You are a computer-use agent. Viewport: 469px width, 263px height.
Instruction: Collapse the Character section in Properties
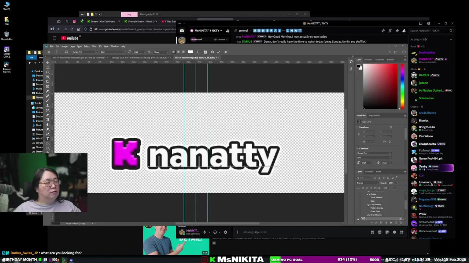point(357,148)
